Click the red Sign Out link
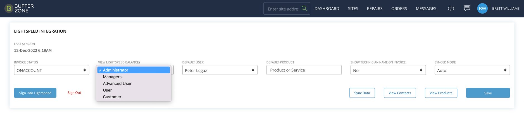The width and height of the screenshot is (524, 115). pos(74,93)
